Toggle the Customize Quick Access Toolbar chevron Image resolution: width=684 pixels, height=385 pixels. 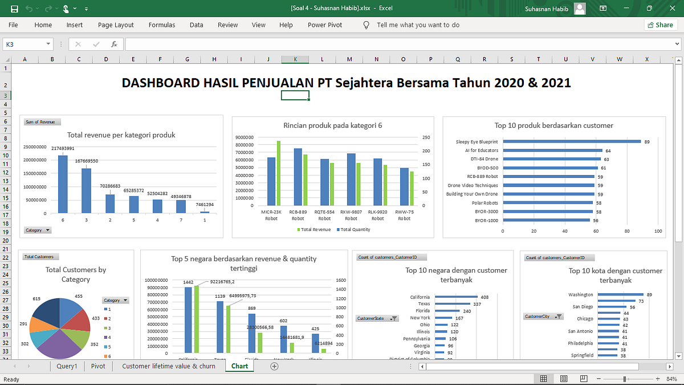[86, 9]
